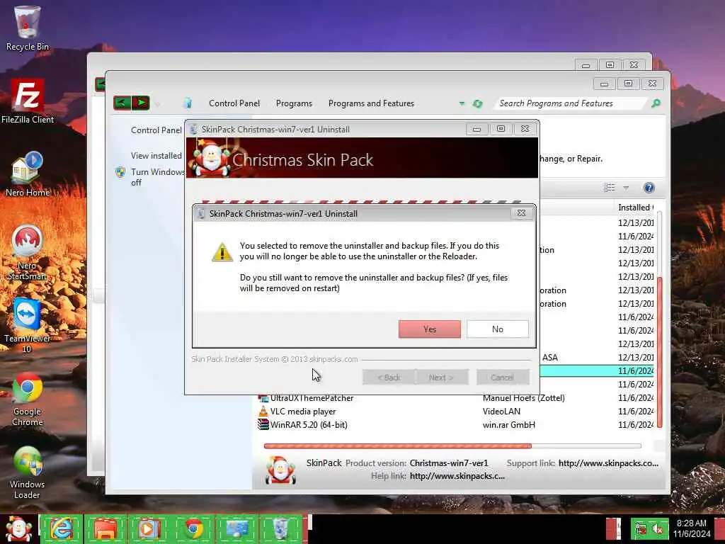Click the search magnifier icon
Image resolution: width=725 pixels, height=544 pixels.
[656, 103]
